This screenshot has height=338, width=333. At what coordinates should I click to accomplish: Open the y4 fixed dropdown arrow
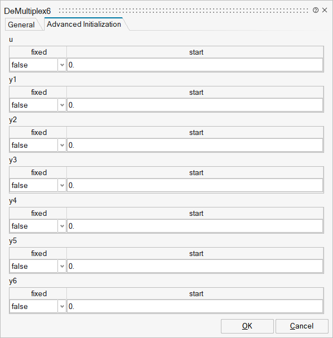pyautogui.click(x=62, y=226)
